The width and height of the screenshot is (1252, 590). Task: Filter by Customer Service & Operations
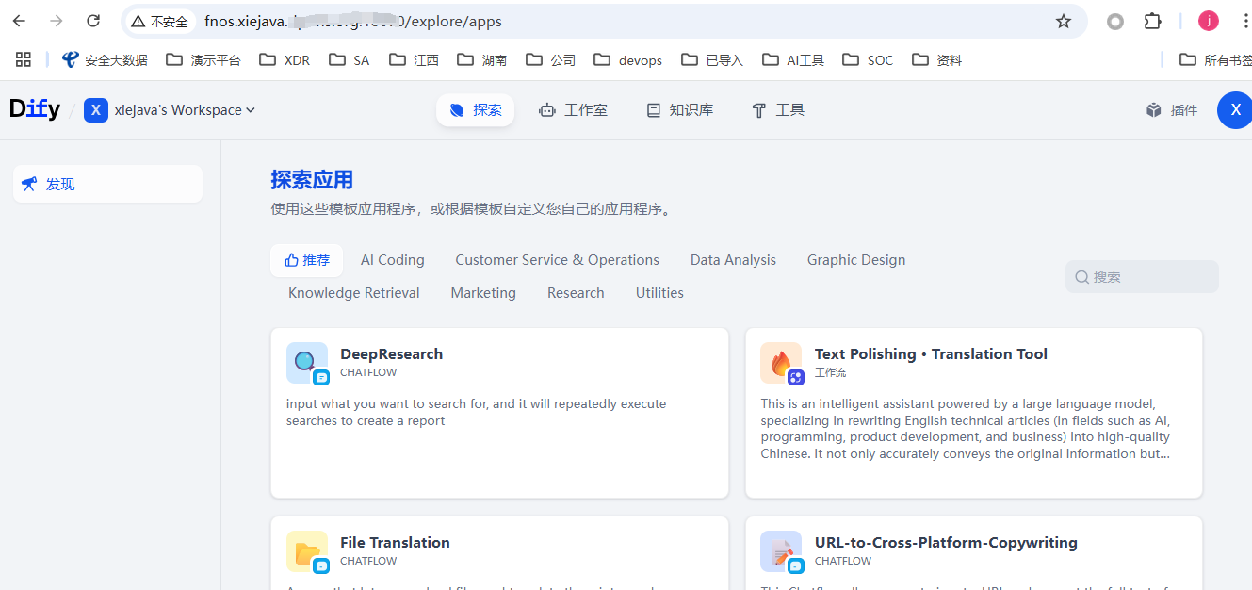click(557, 260)
